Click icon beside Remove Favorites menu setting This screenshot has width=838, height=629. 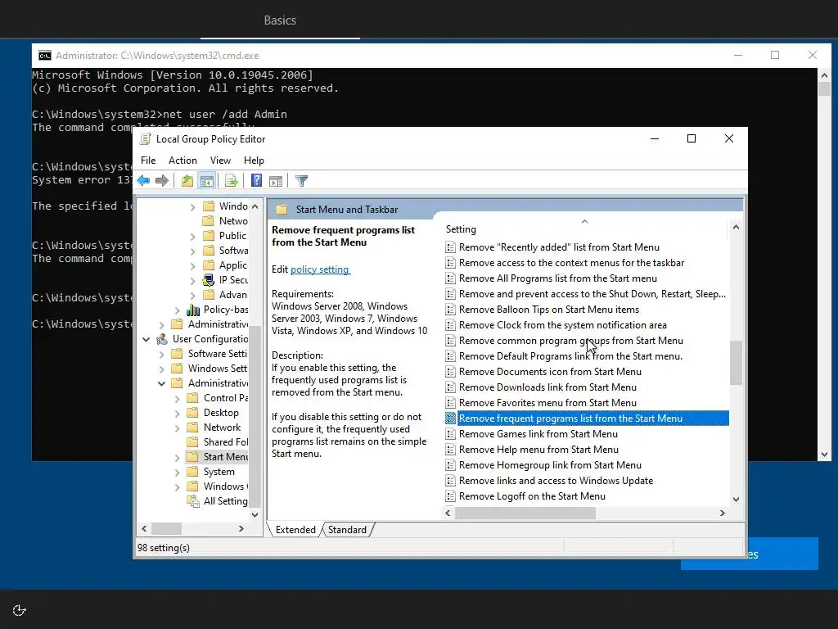(x=451, y=403)
